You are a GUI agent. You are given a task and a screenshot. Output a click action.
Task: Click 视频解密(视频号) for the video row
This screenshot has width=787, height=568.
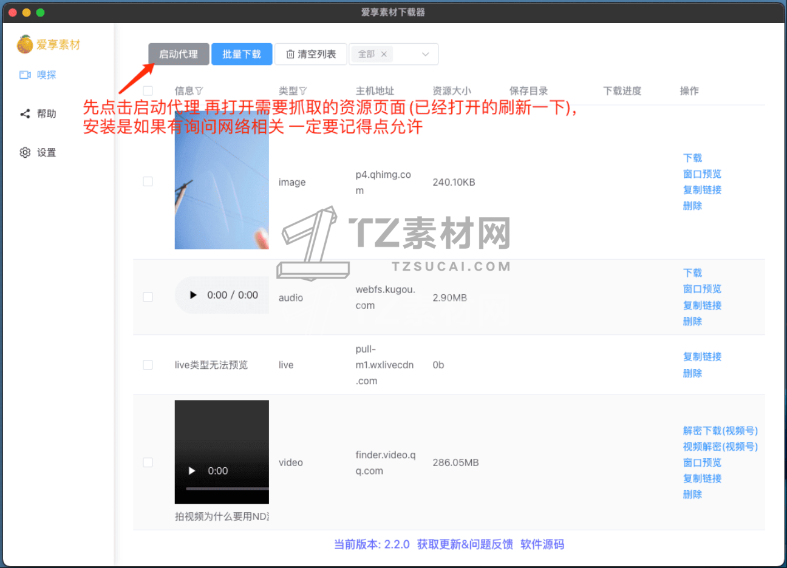[720, 446]
